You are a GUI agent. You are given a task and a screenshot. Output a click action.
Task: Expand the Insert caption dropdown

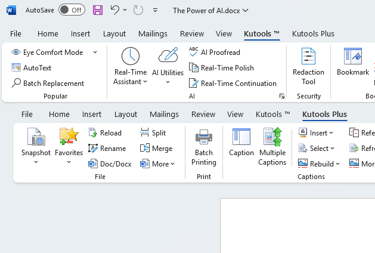tap(316, 133)
